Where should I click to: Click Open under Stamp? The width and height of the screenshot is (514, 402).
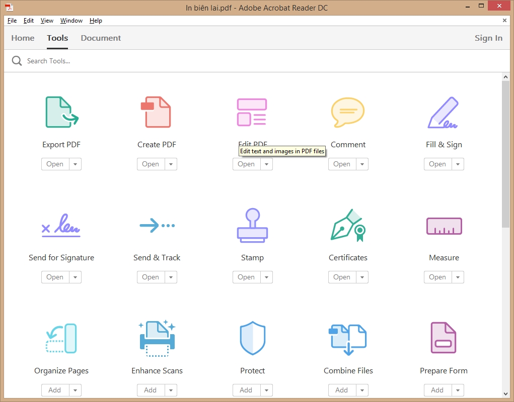click(247, 277)
